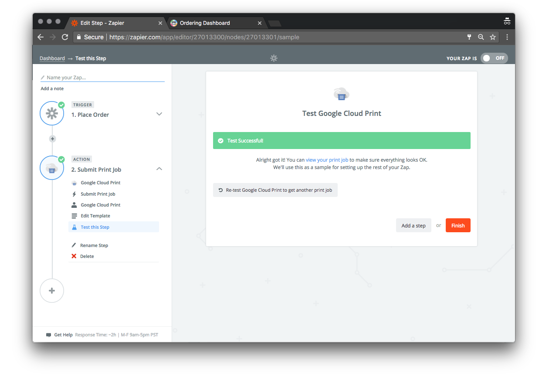Click the browser back arrow
The image size is (549, 383).
[41, 37]
